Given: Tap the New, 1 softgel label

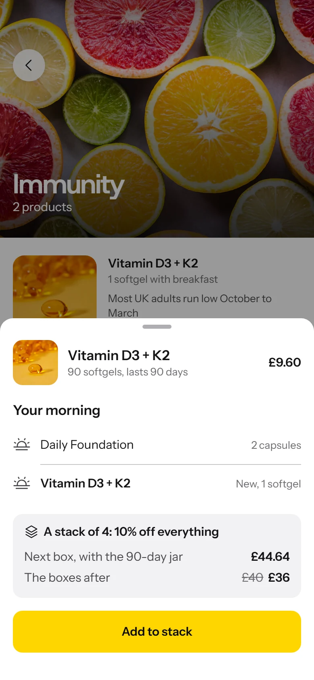Looking at the screenshot, I should [x=269, y=484].
